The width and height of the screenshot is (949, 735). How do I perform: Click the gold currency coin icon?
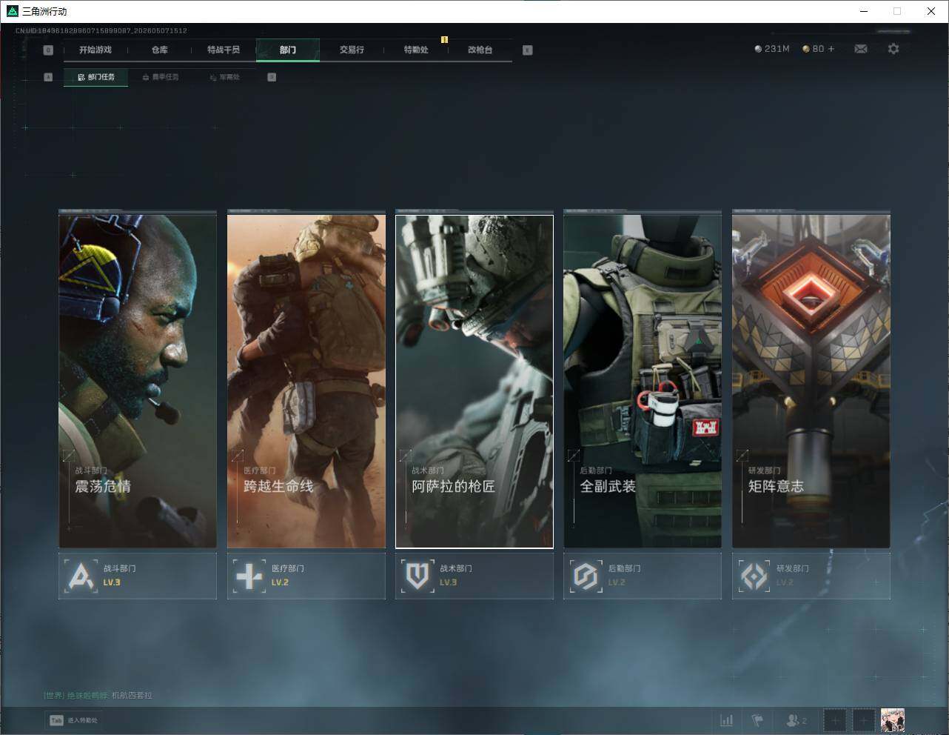tap(806, 49)
